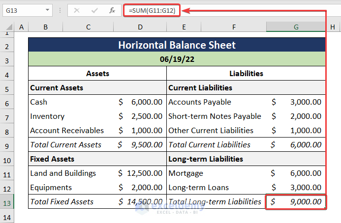Select column C header
This screenshot has height=223, width=341.
click(88, 27)
